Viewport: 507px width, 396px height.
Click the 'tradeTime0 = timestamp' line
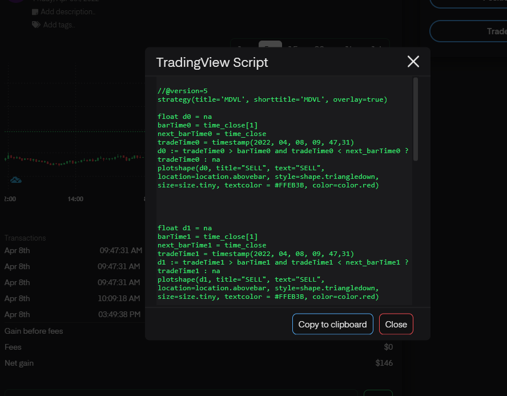(256, 142)
